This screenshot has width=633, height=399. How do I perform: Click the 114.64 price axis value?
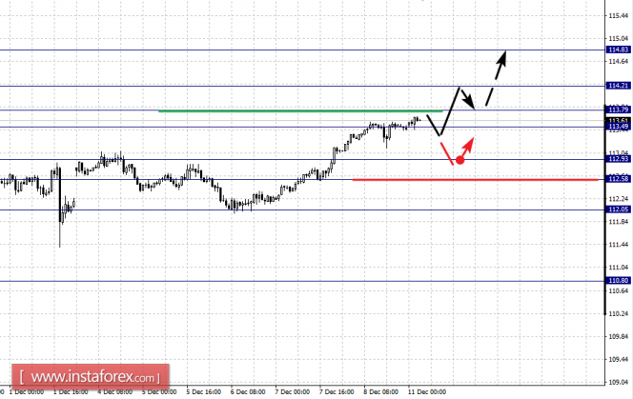point(619,61)
